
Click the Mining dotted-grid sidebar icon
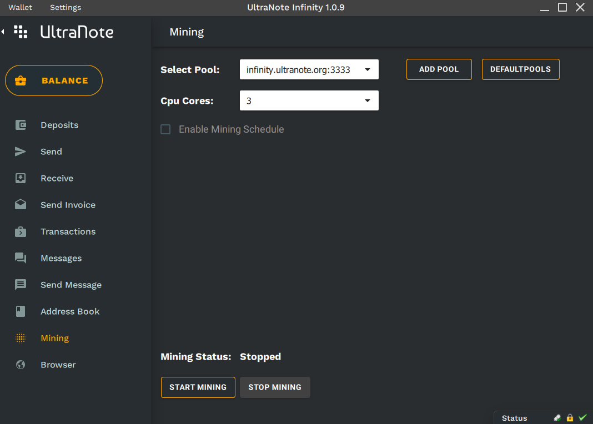21,338
